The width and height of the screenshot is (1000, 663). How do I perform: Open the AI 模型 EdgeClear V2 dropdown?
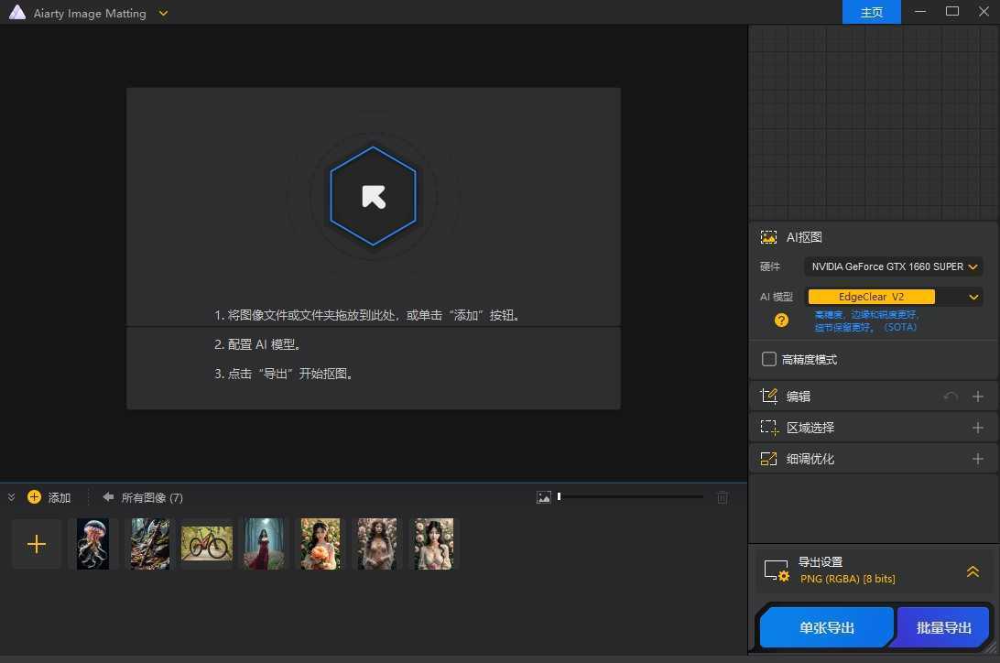click(x=973, y=297)
